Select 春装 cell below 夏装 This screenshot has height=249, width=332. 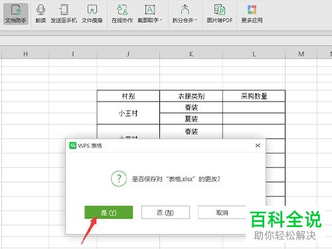click(191, 131)
